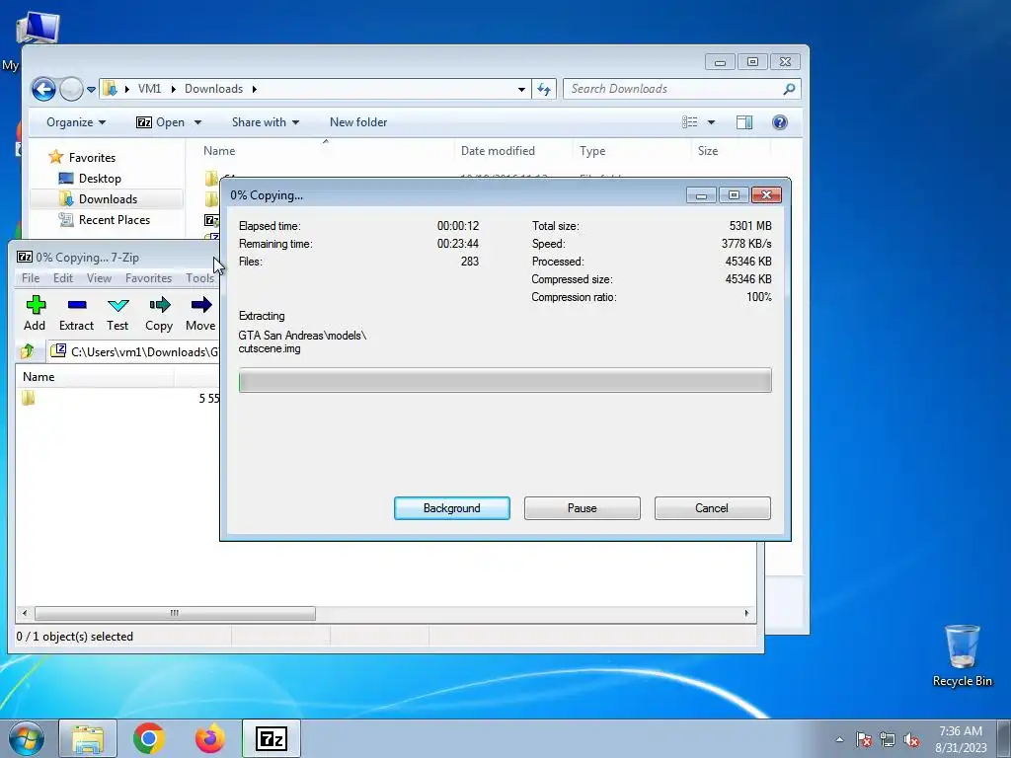1011x758 pixels.
Task: Click the muted volume icon in tray
Action: point(911,739)
